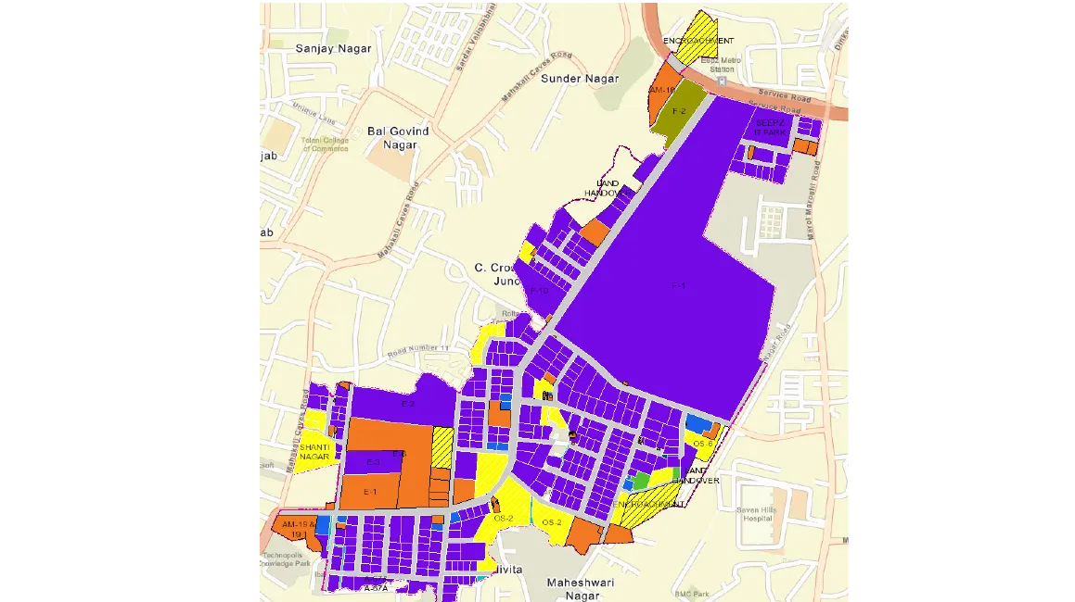The width and height of the screenshot is (1075, 602).
Task: Select the OS-6 label area
Action: tap(702, 444)
